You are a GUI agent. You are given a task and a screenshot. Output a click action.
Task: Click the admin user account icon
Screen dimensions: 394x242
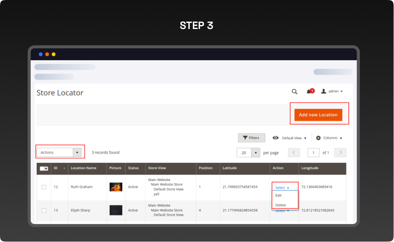[x=323, y=91]
